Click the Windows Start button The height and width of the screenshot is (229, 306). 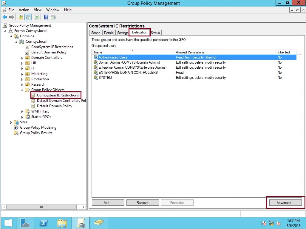pyautogui.click(x=8, y=223)
